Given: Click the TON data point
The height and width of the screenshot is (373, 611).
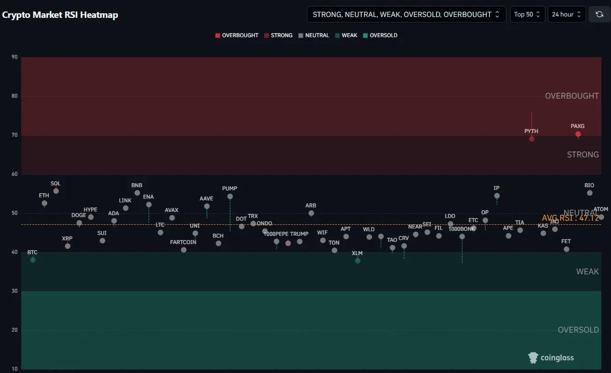Looking at the screenshot, I should 334,251.
